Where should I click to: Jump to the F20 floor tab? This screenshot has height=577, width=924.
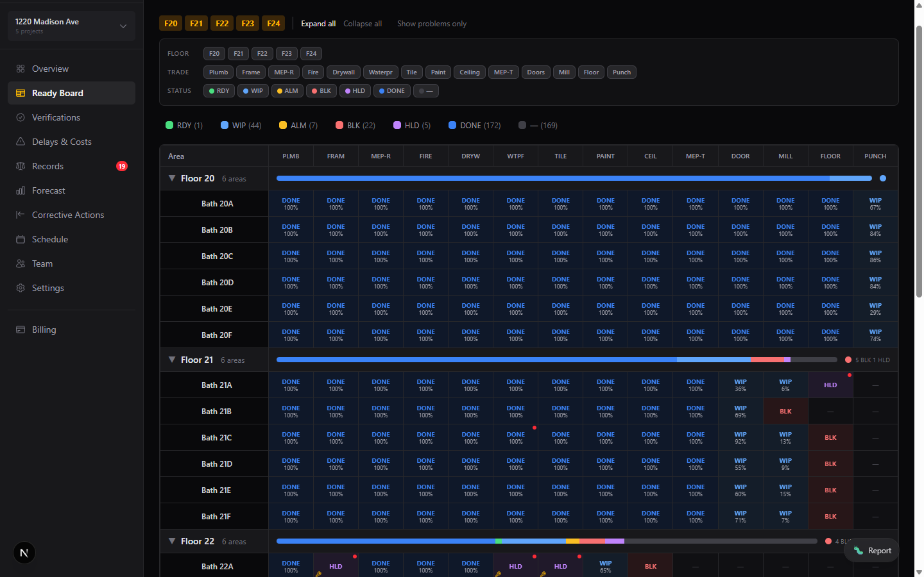click(x=171, y=24)
